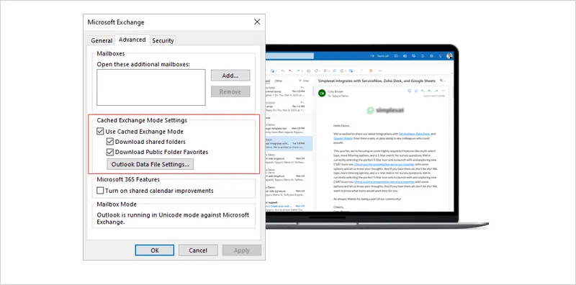576x285 pixels.
Task: Switch to the General tab
Action: pos(102,41)
